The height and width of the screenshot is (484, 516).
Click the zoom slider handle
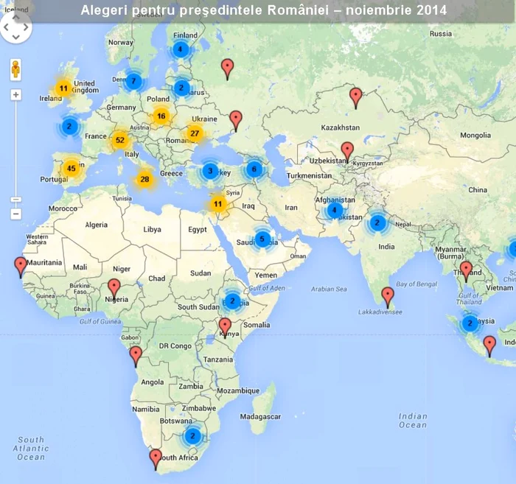(x=15, y=200)
